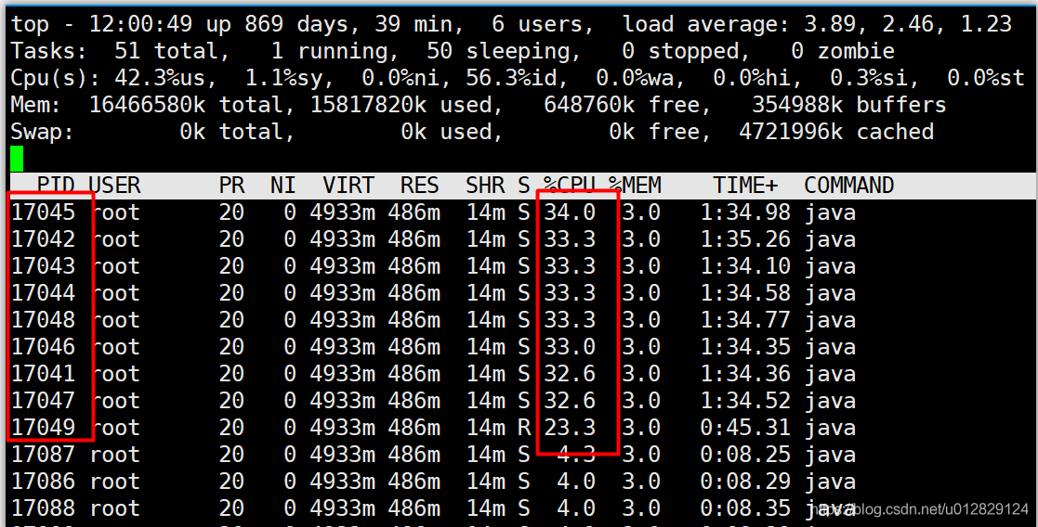1038x527 pixels.
Task: Click the 23.3 CPU value
Action: click(x=570, y=427)
